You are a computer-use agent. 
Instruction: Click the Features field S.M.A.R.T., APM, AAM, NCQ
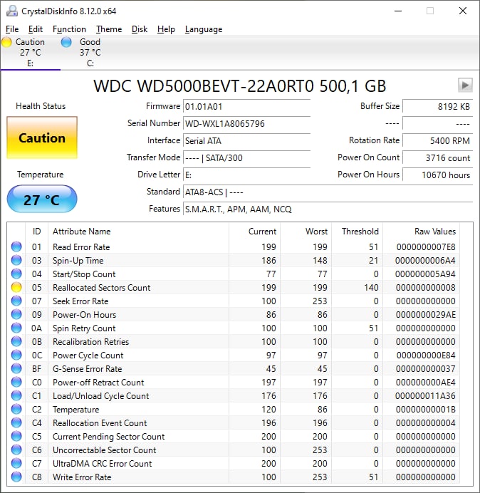(x=328, y=209)
